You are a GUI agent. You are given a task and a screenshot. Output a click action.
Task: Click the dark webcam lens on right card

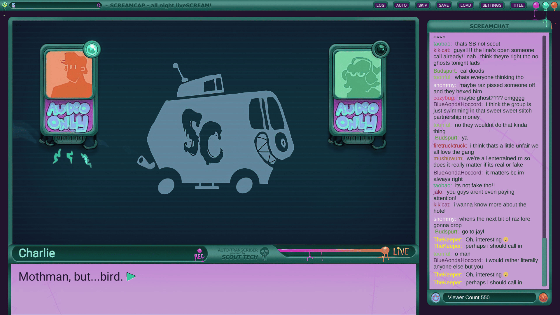380,49
